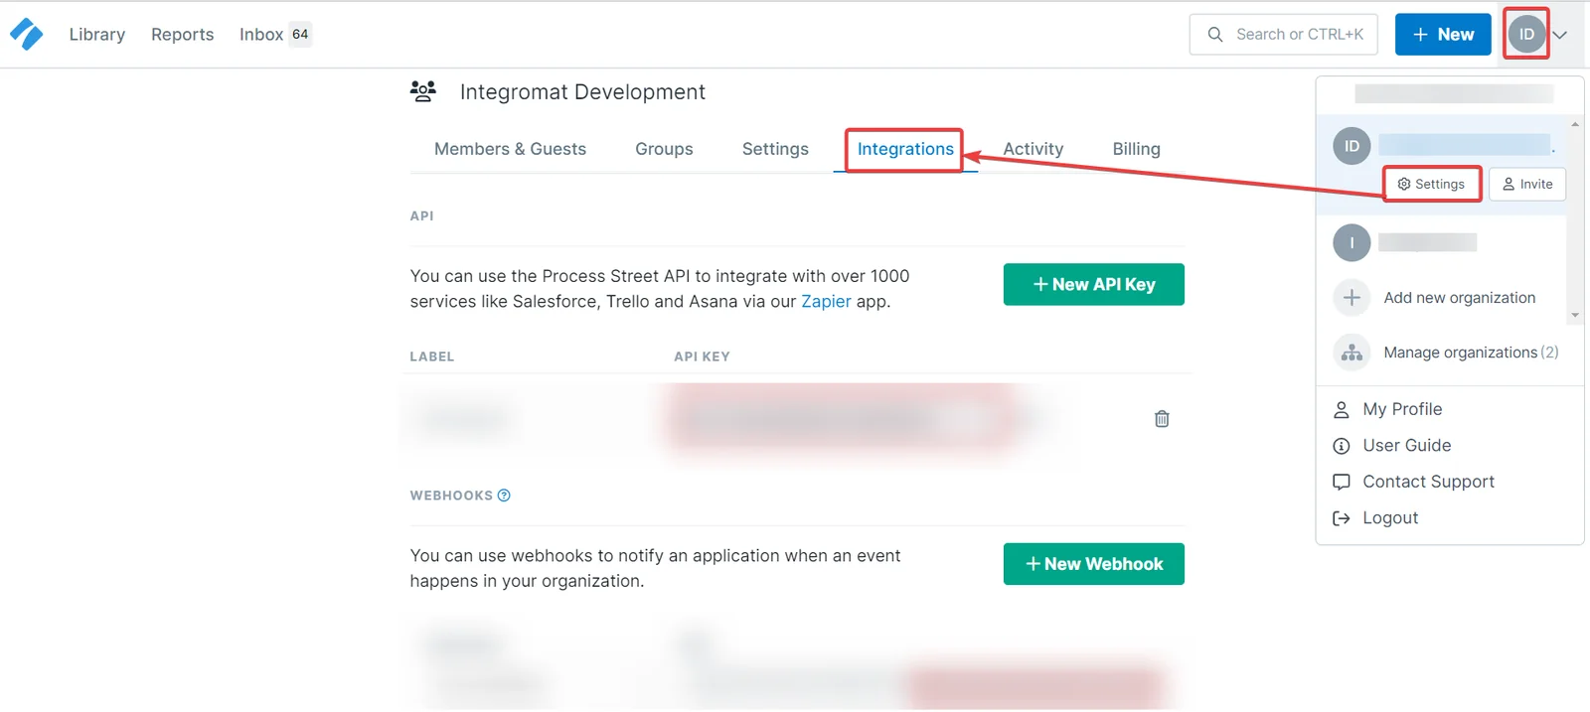The image size is (1590, 712).
Task: Click the ID organization avatar in the dropdown
Action: pyautogui.click(x=1351, y=146)
